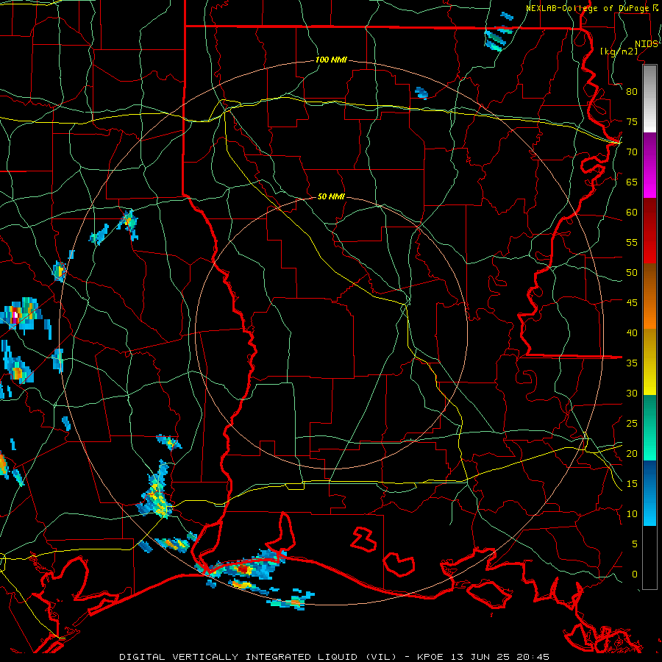662x662 pixels.
Task: Click the blue segment of the color scale
Action: [649, 493]
